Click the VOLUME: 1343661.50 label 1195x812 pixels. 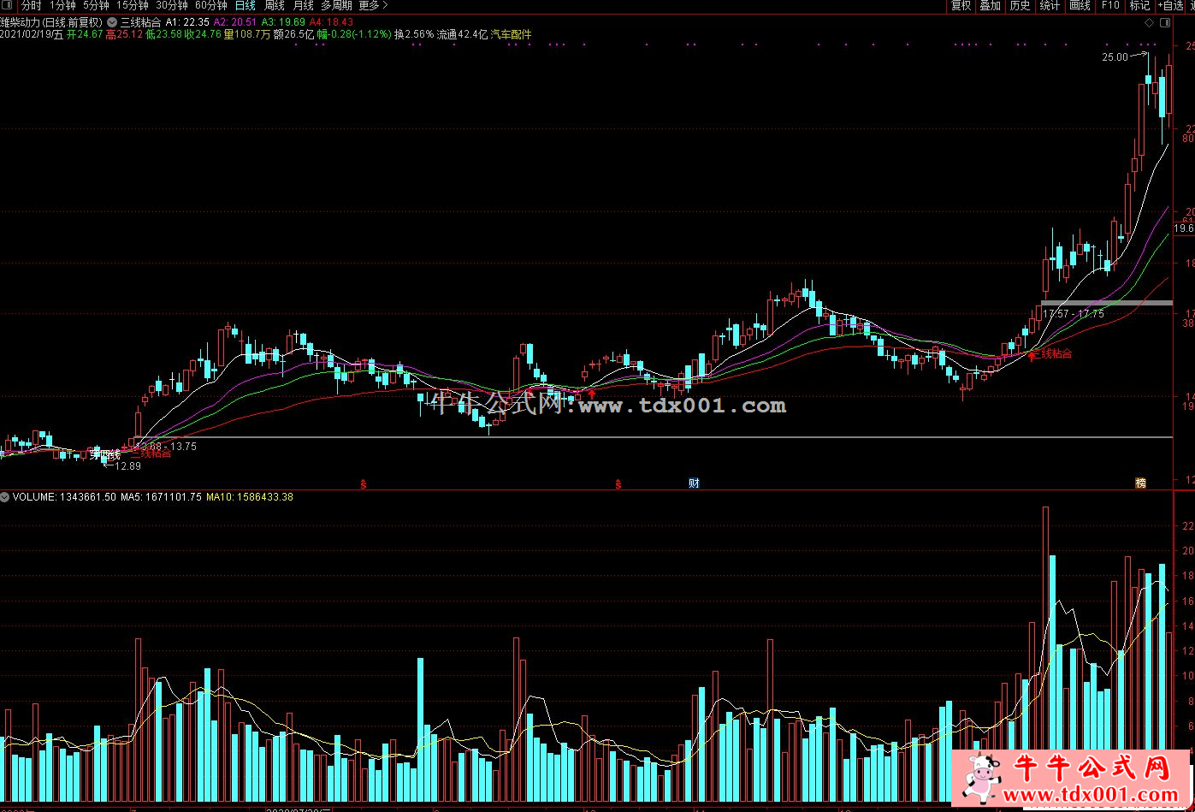point(64,496)
